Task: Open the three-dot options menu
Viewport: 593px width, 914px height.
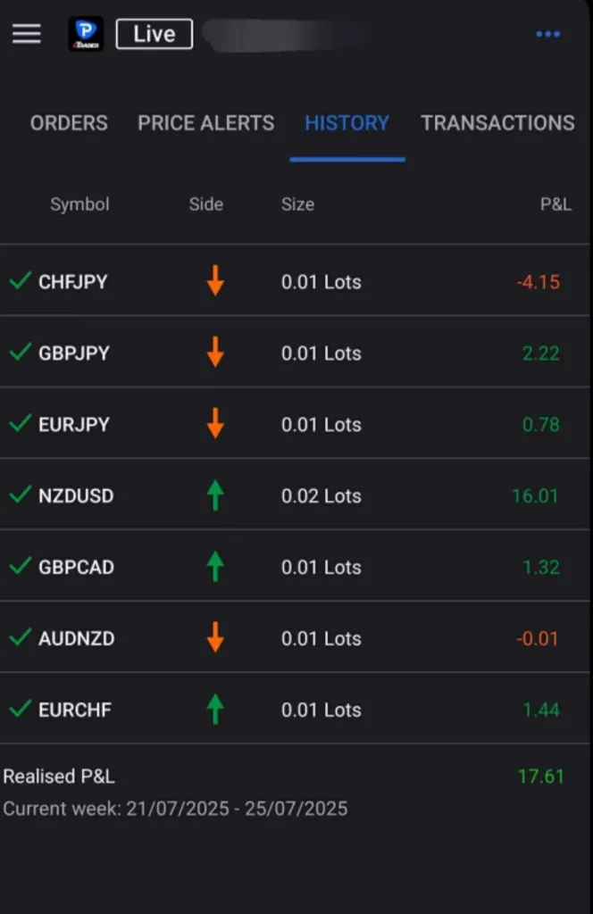Action: click(547, 34)
